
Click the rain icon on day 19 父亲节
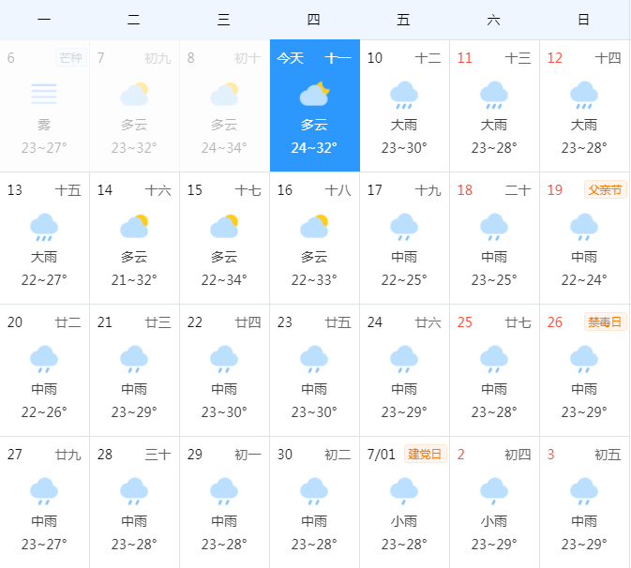point(584,227)
